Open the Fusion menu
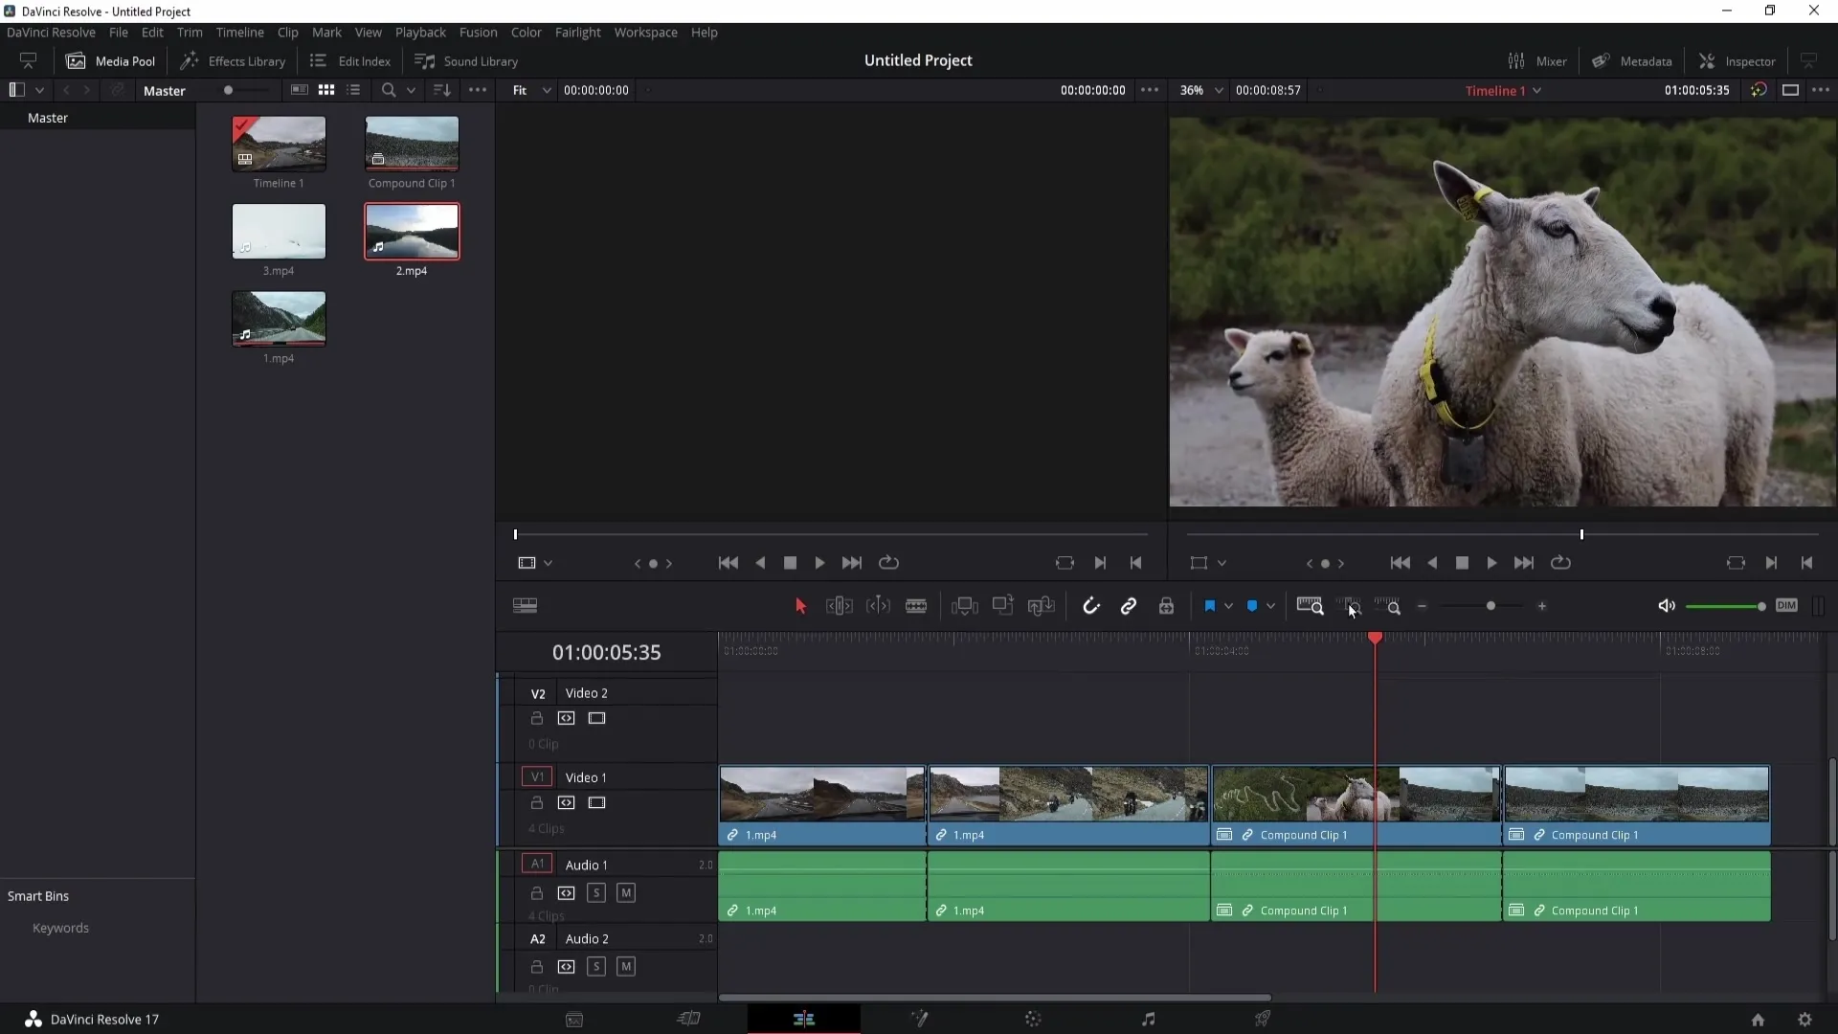Screen dimensions: 1838x1034 click(x=477, y=32)
